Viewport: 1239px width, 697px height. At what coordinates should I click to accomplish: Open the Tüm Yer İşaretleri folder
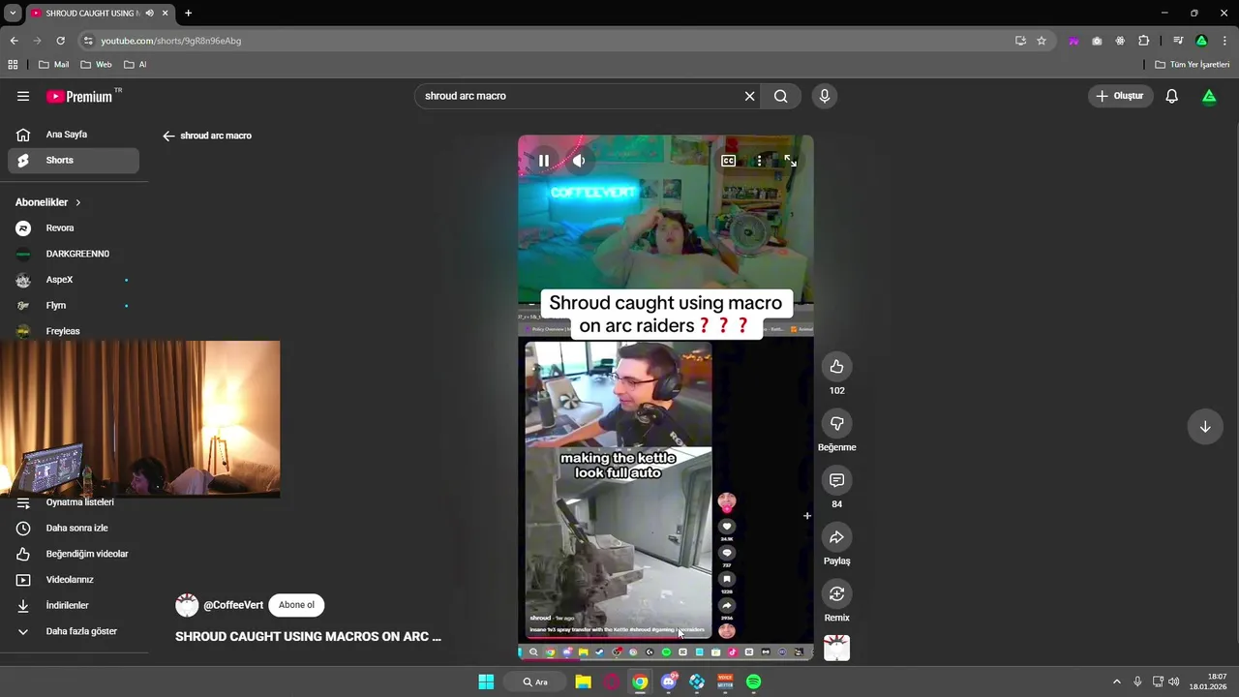pos(1193,65)
